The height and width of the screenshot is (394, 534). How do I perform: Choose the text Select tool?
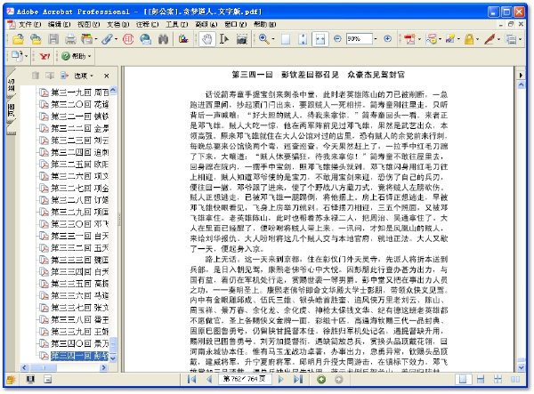tap(223, 39)
